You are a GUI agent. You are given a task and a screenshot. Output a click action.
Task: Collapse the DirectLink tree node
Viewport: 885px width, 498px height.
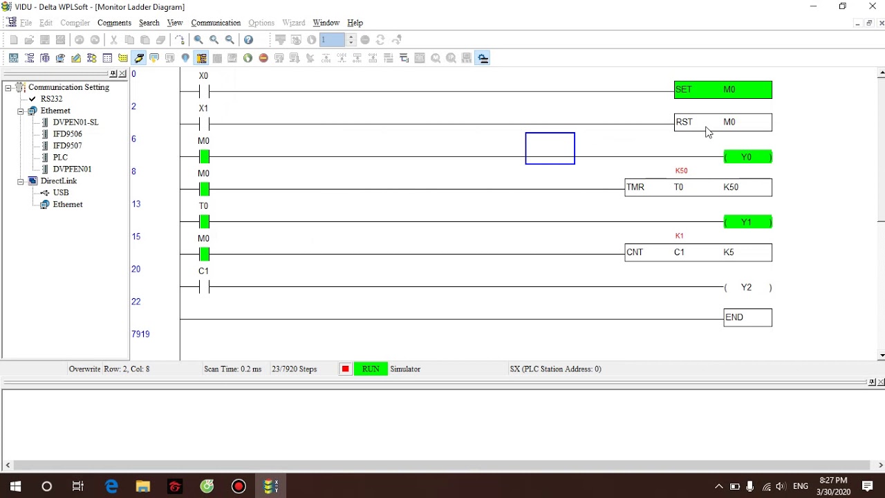pos(20,181)
